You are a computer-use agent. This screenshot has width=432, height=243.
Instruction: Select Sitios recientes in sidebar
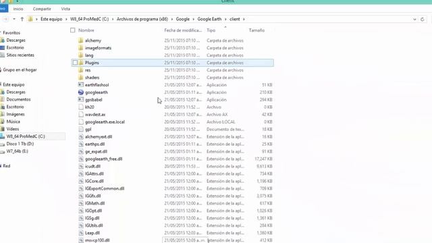pyautogui.click(x=20, y=55)
